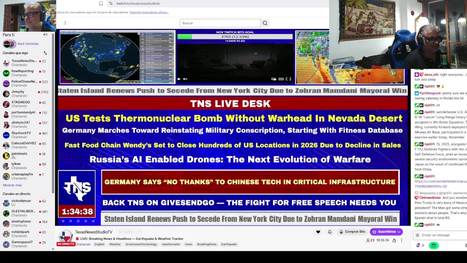Image resolution: width=467 pixels, height=263 pixels.
Task: Click the bookmark icon in address bar
Action: tap(101, 3)
